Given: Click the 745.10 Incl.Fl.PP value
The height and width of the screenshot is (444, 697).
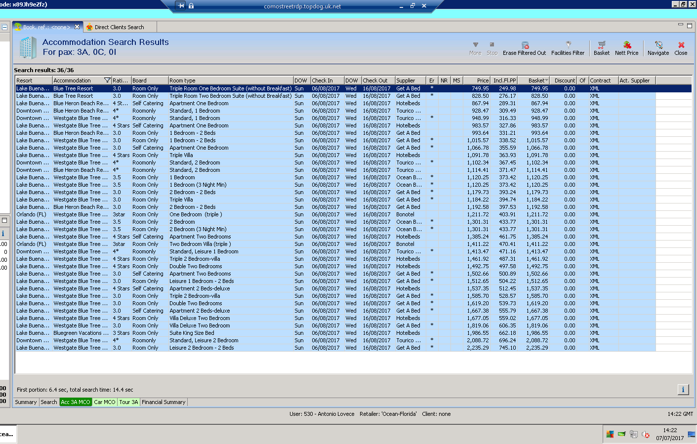Looking at the screenshot, I should [507, 348].
